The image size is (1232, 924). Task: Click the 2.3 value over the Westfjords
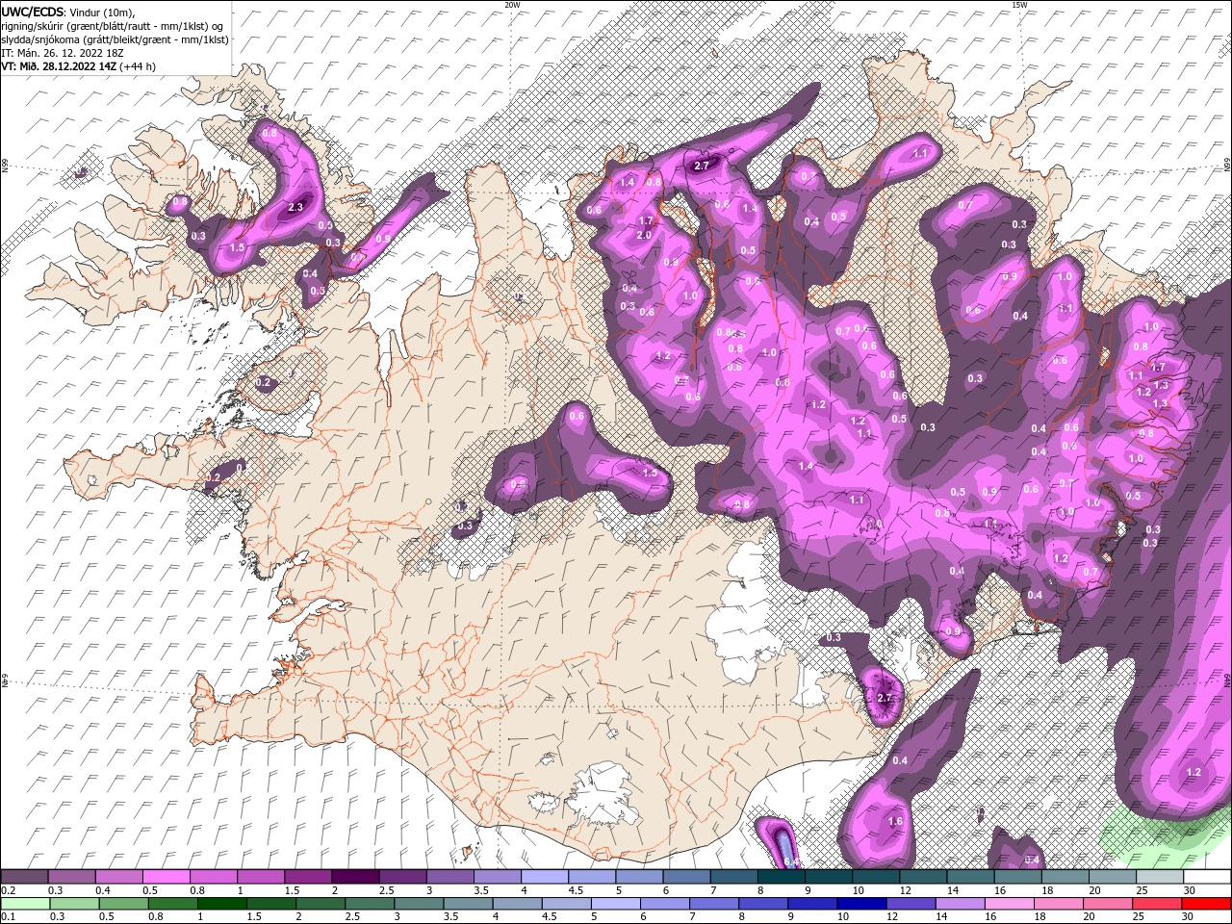point(295,207)
